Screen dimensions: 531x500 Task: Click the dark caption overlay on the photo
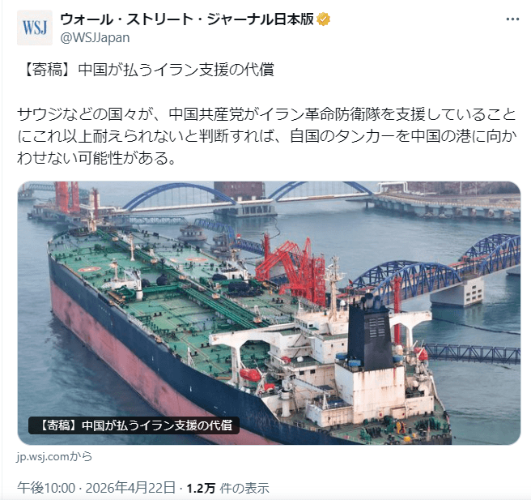tap(134, 425)
